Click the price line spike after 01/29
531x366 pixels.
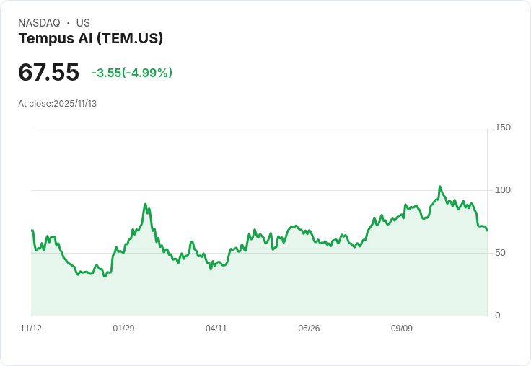(146, 205)
